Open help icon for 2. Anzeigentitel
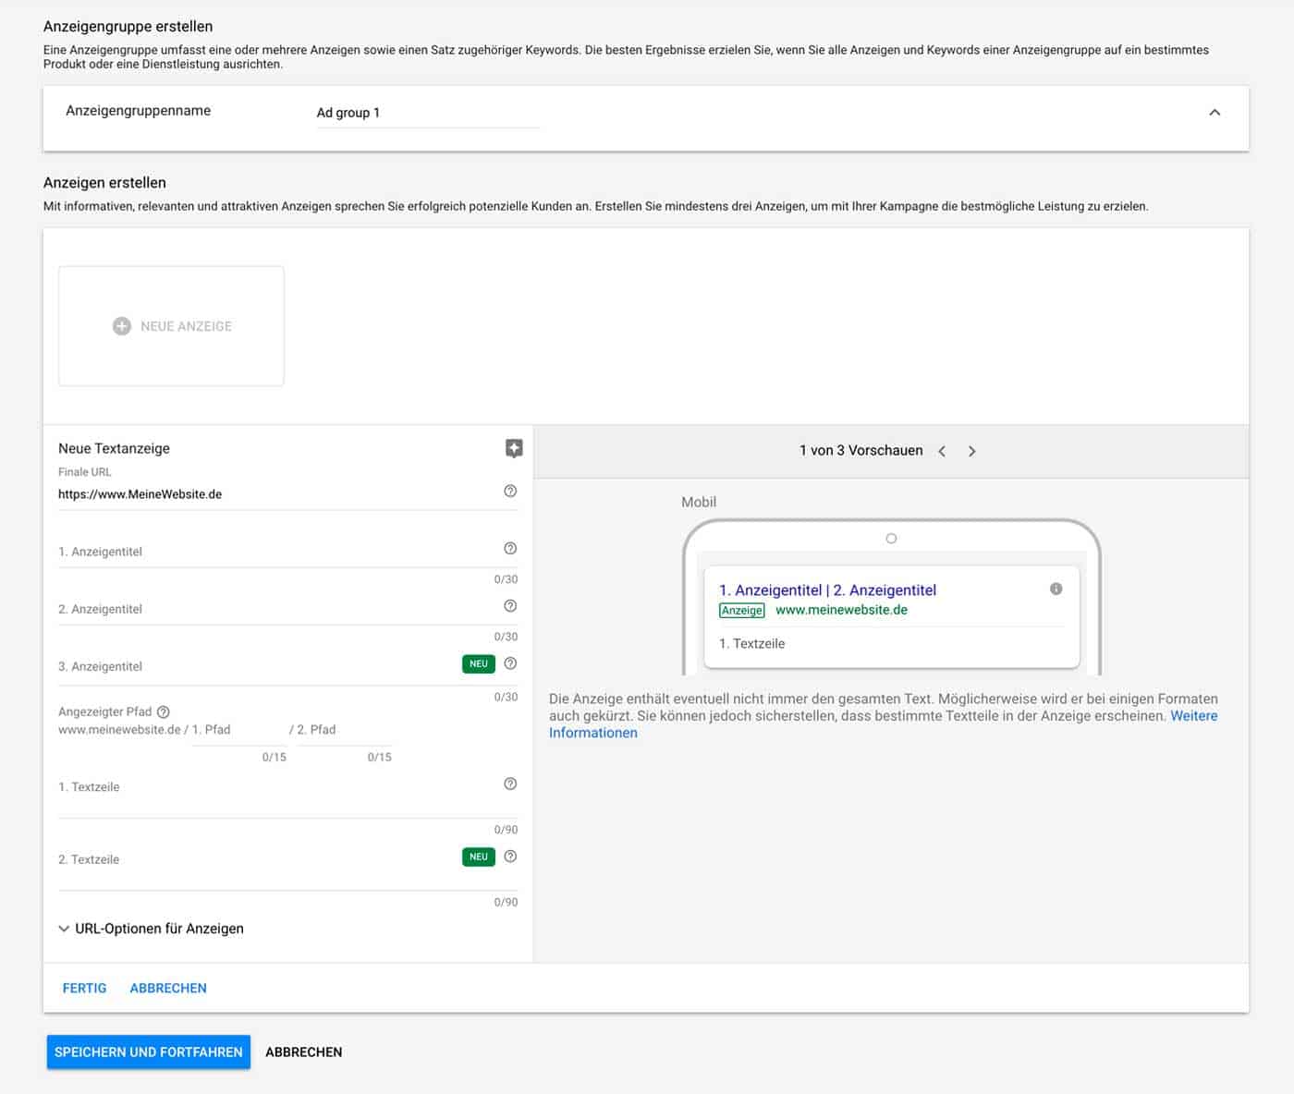The width and height of the screenshot is (1294, 1094). [510, 606]
